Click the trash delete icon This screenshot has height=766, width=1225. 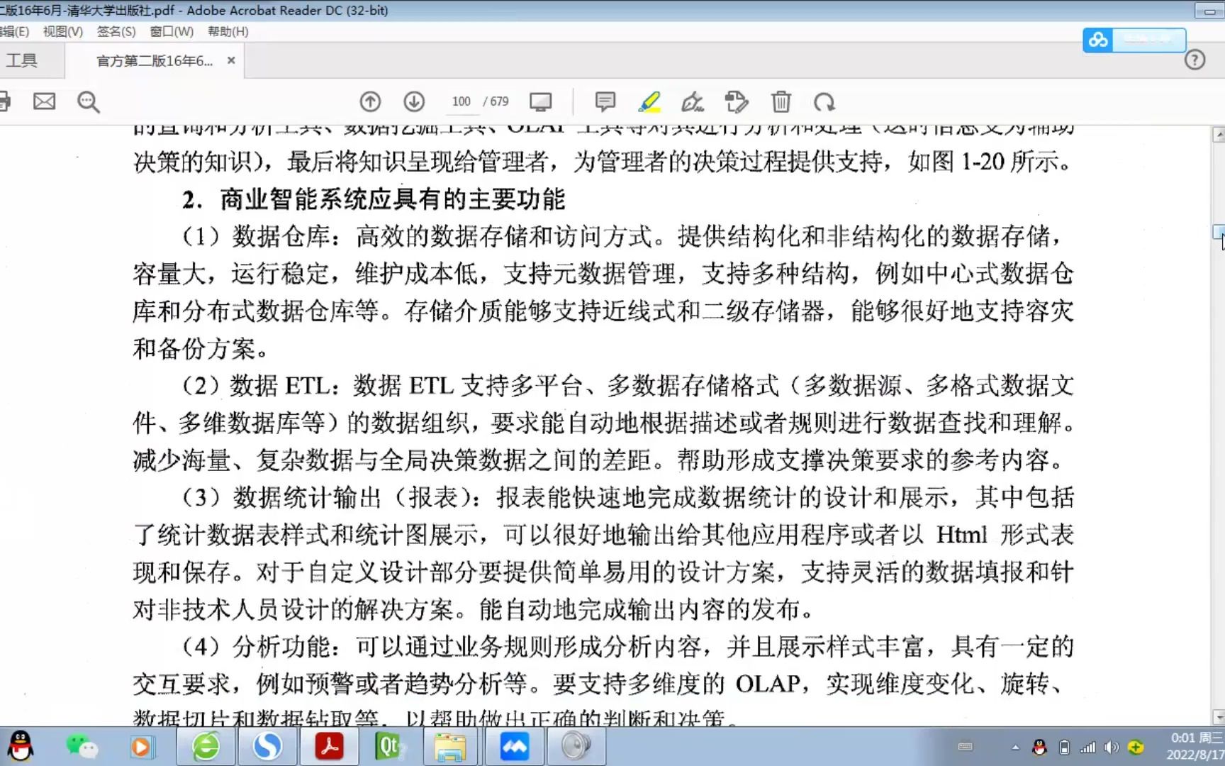point(781,102)
